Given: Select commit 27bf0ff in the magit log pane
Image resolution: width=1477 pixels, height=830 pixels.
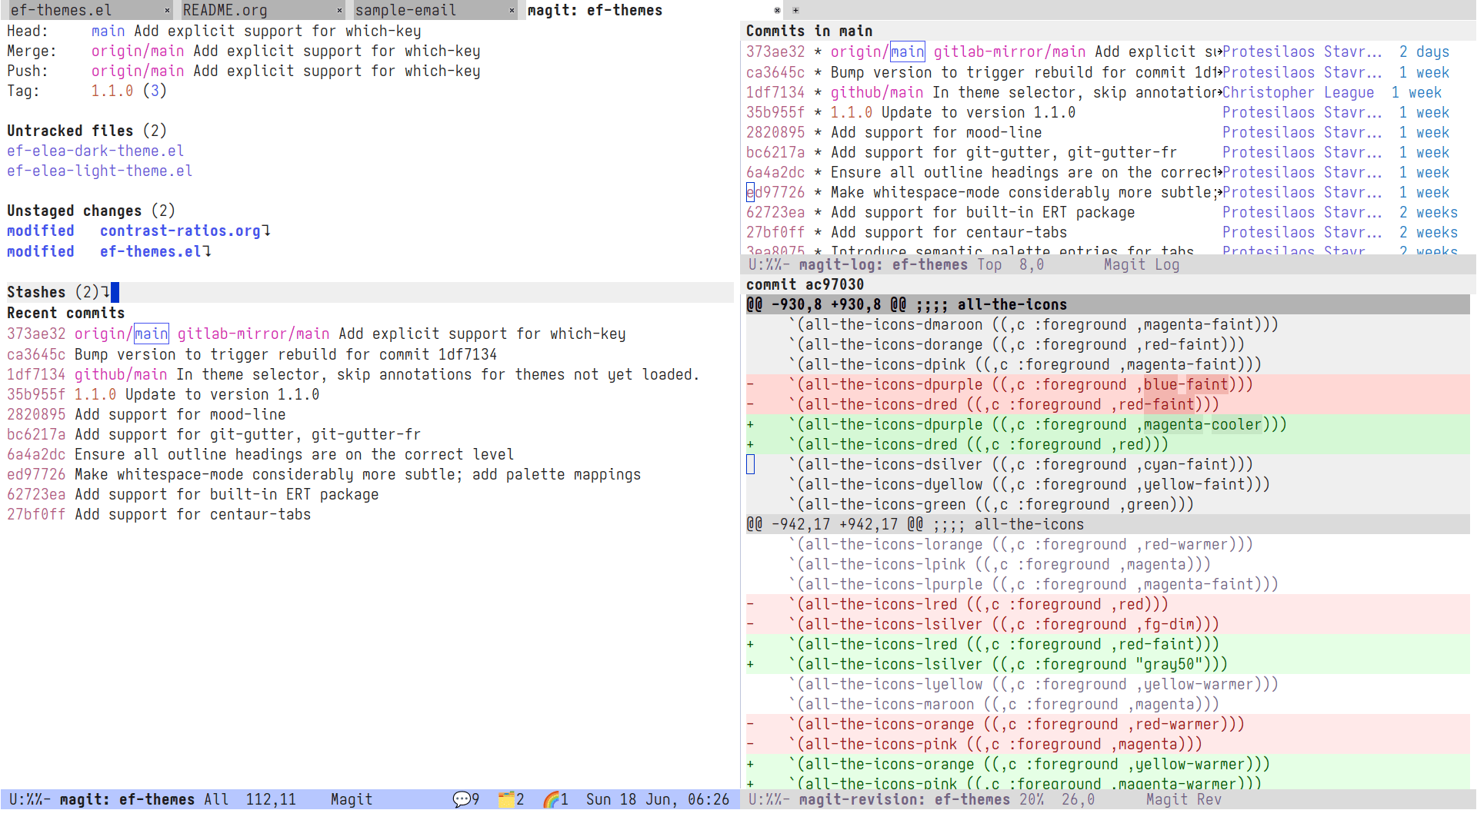Looking at the screenshot, I should tap(775, 232).
